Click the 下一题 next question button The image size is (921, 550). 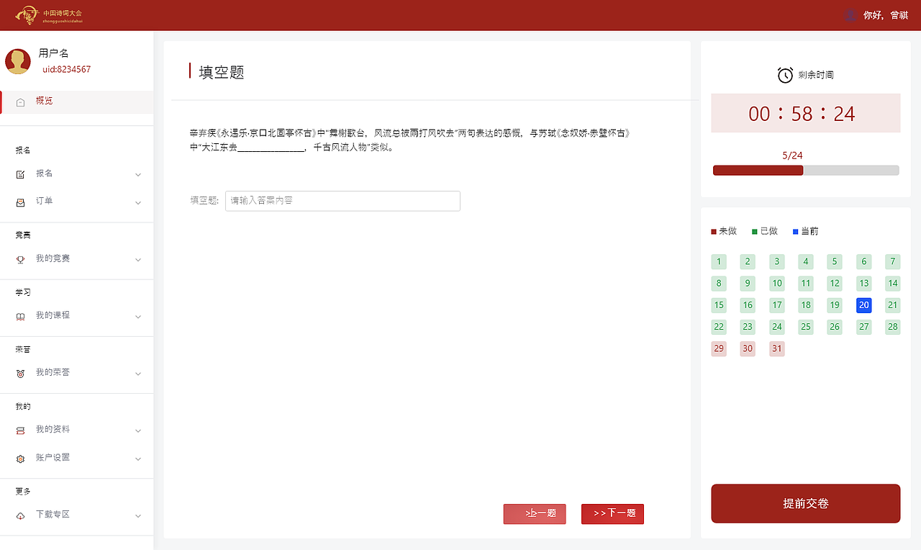tap(612, 514)
